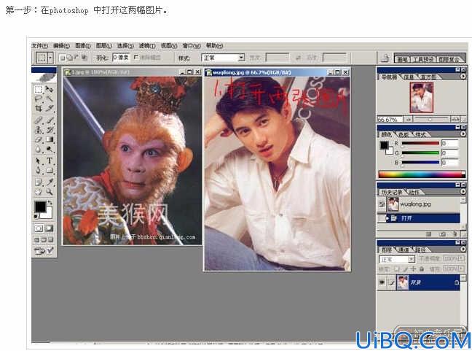Open the 样式 style dropdown in options bar
The height and width of the screenshot is (351, 472).
point(241,58)
